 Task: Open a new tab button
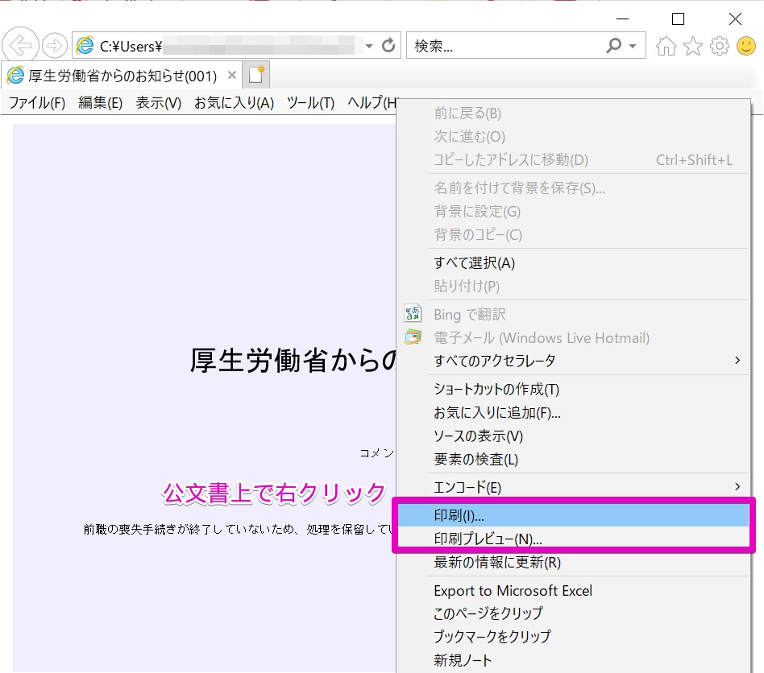pos(256,75)
